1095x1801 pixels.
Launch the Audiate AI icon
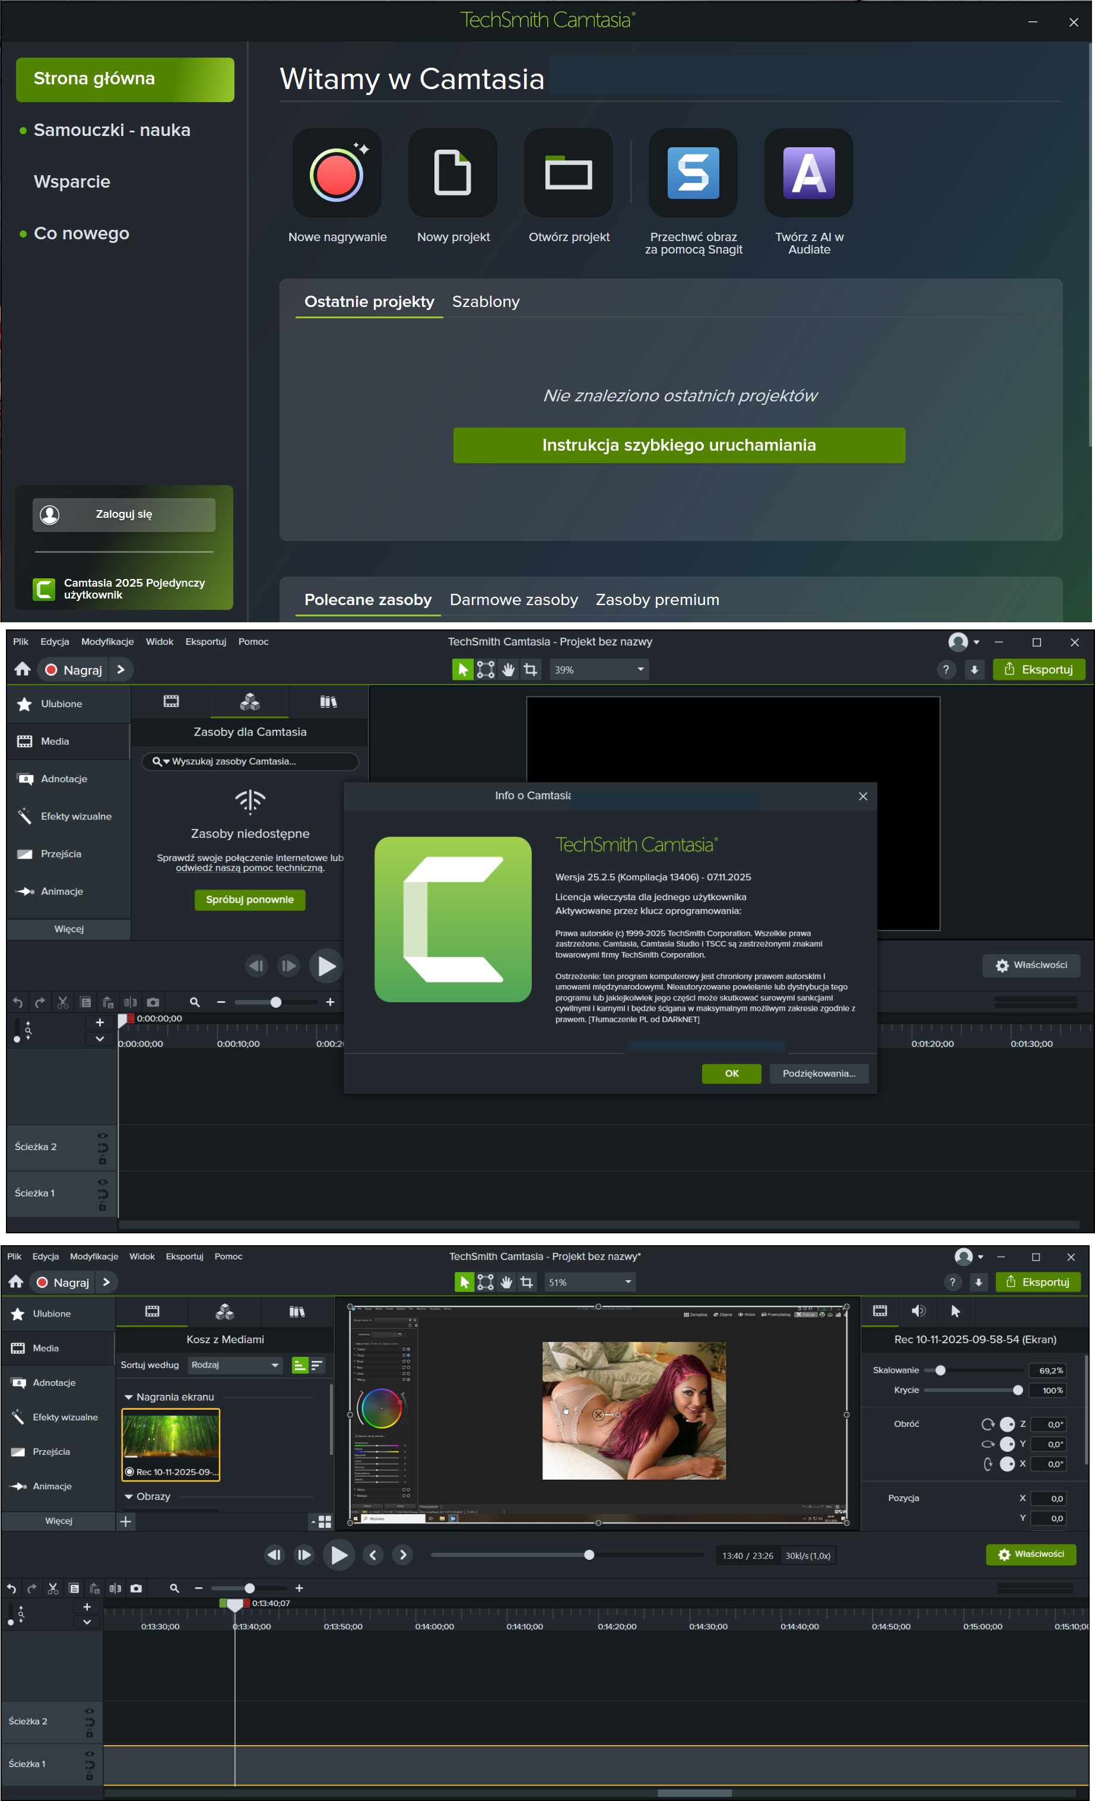809,173
